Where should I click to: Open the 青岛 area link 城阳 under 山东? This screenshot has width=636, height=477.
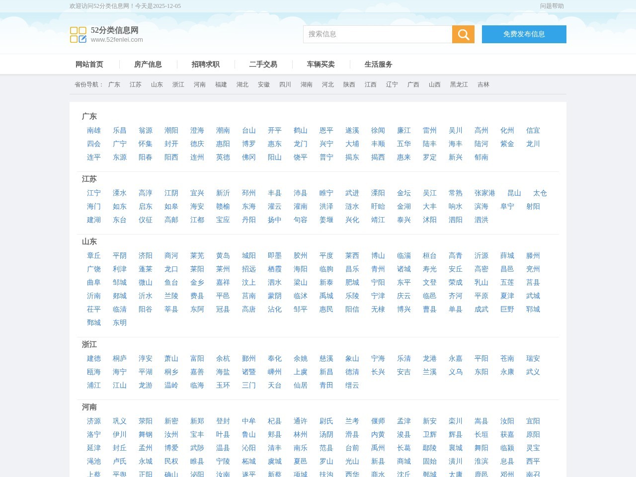[249, 255]
